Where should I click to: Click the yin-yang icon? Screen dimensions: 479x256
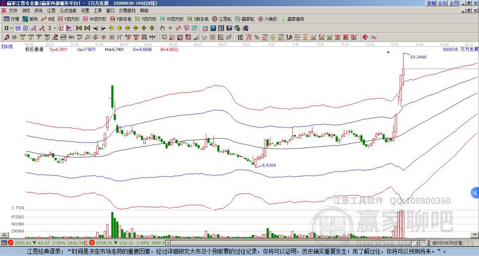coord(365,37)
